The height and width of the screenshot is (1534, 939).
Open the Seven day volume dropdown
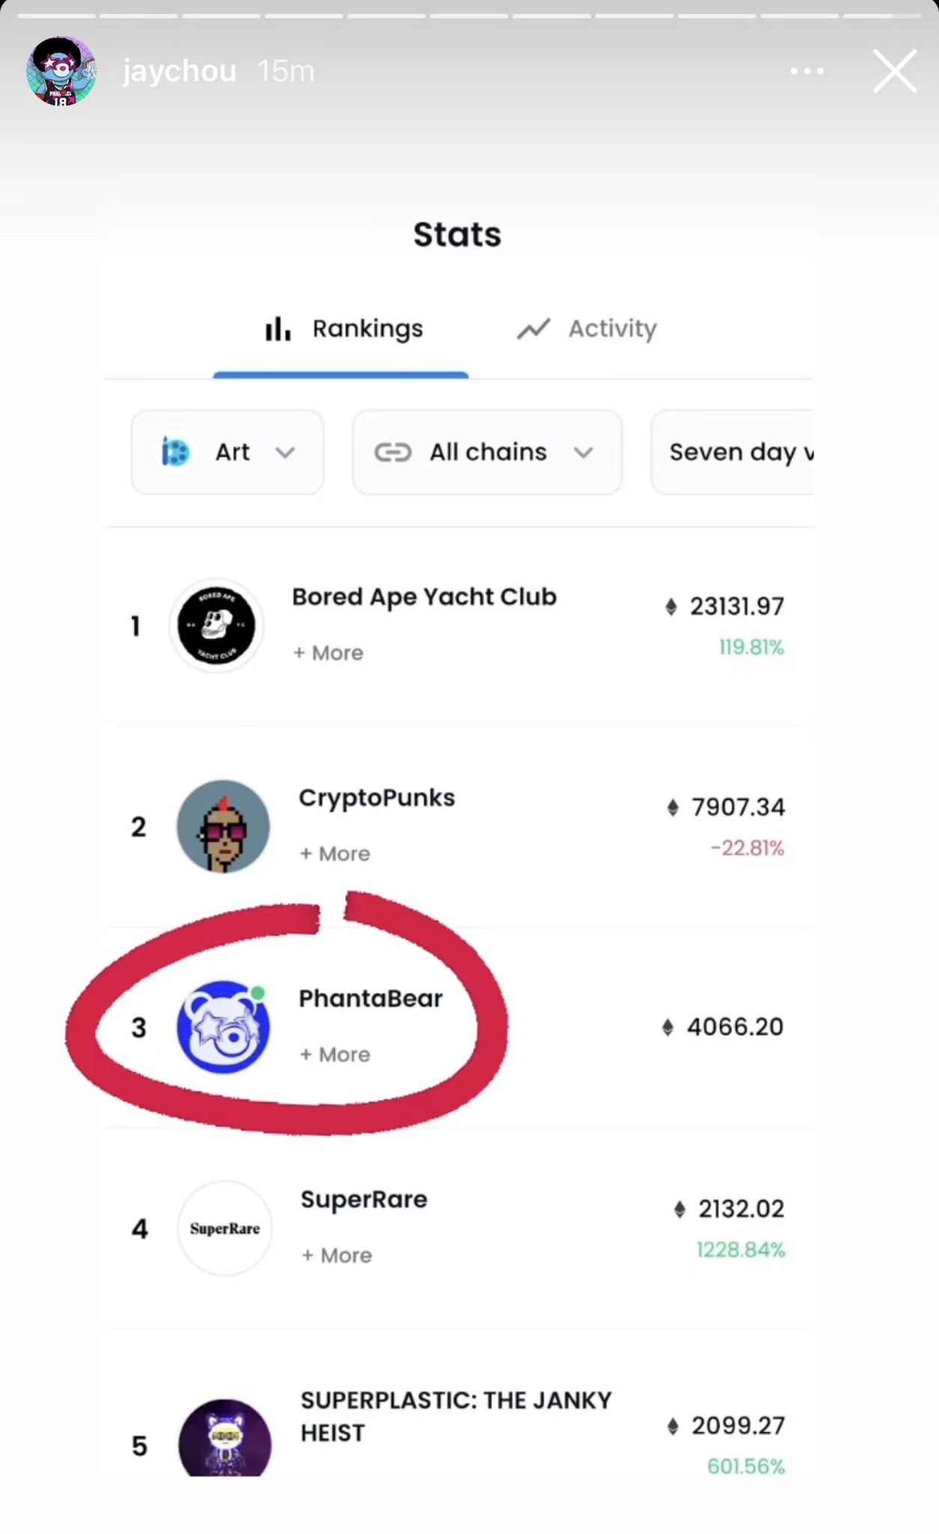pos(734,452)
